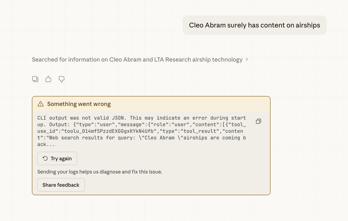Image resolution: width=348 pixels, height=221 pixels.
Task: Select the "Cleo Abram surely has content" message bubble
Action: (x=254, y=25)
